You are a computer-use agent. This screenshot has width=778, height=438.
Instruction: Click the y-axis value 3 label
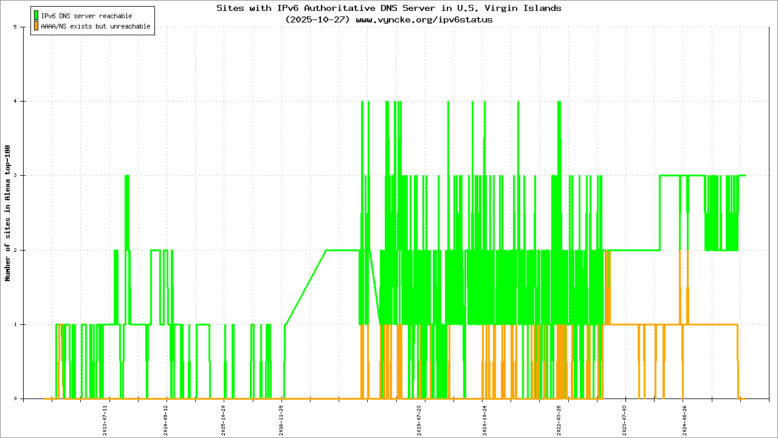[22, 176]
